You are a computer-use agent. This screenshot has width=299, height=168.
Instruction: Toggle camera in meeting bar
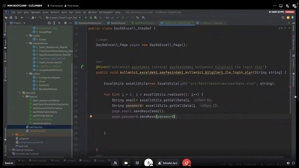pyautogui.click(x=126, y=163)
